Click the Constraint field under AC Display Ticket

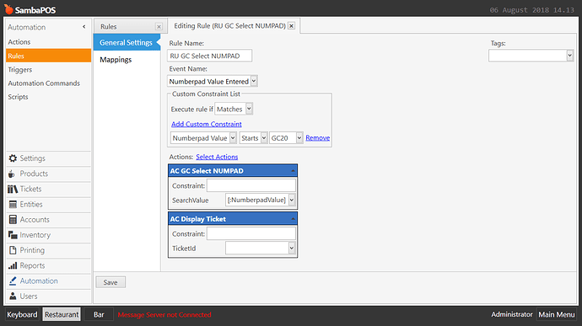(x=251, y=233)
